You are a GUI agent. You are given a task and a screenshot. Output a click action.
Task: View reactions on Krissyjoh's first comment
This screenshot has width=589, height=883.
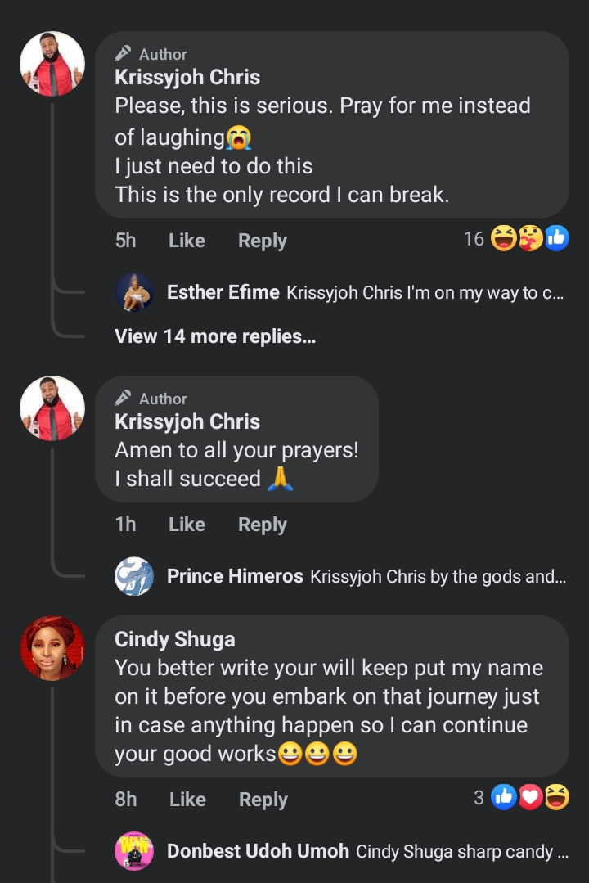[x=529, y=239]
